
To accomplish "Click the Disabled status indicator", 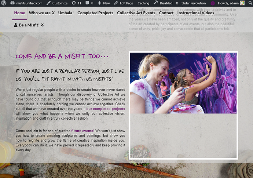I will pos(163,3).
